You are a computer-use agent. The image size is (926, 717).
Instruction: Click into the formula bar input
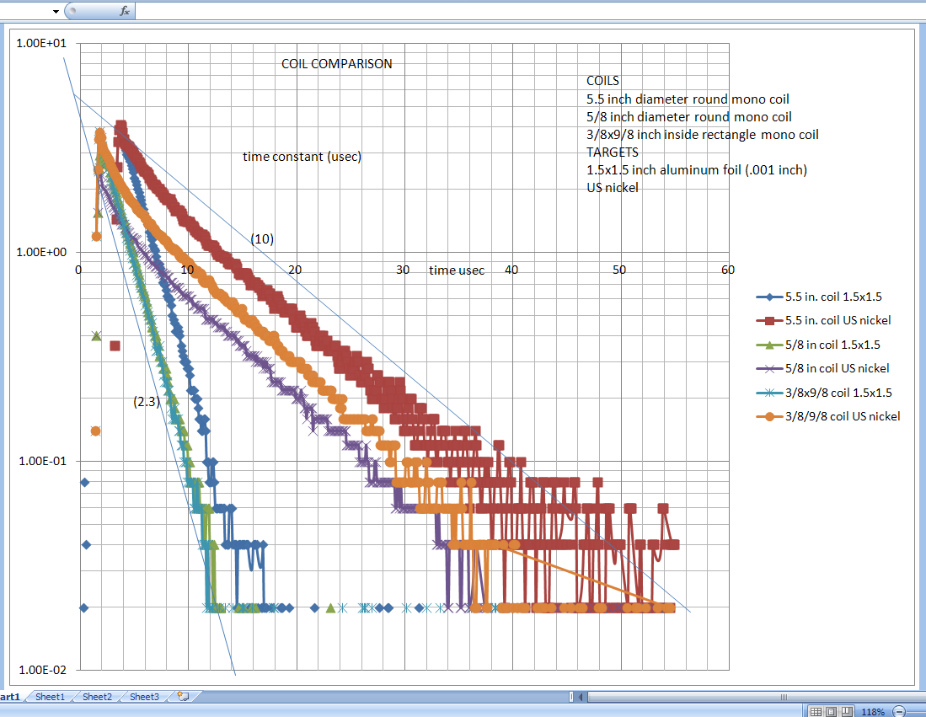coord(530,11)
